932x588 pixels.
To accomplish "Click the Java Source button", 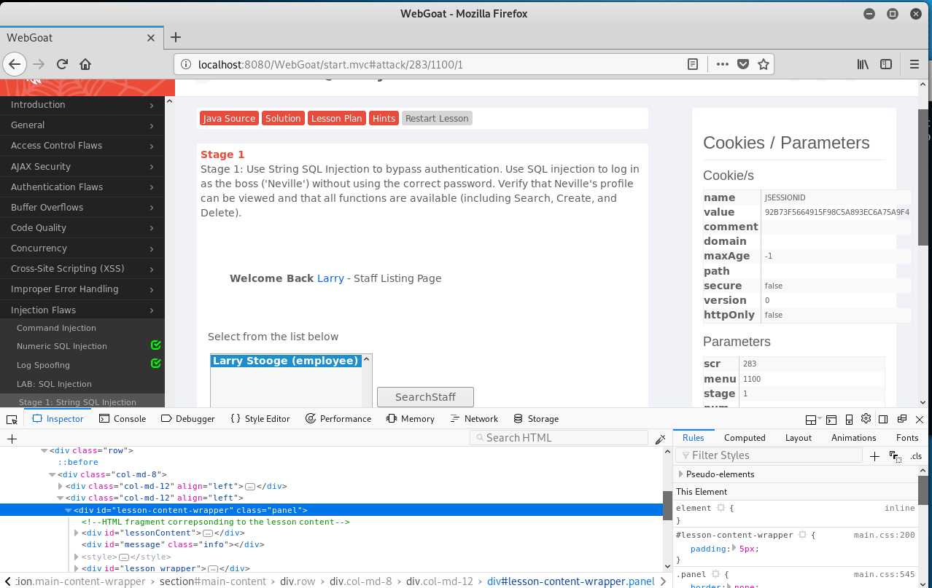I will (x=229, y=119).
